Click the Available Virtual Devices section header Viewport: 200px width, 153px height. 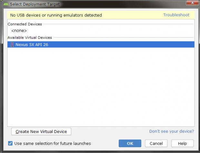(30, 37)
